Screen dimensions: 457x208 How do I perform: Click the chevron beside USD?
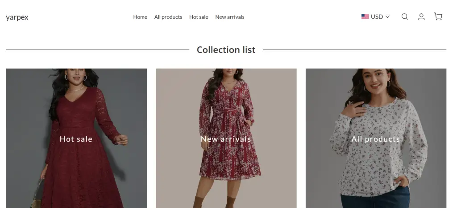coord(387,17)
